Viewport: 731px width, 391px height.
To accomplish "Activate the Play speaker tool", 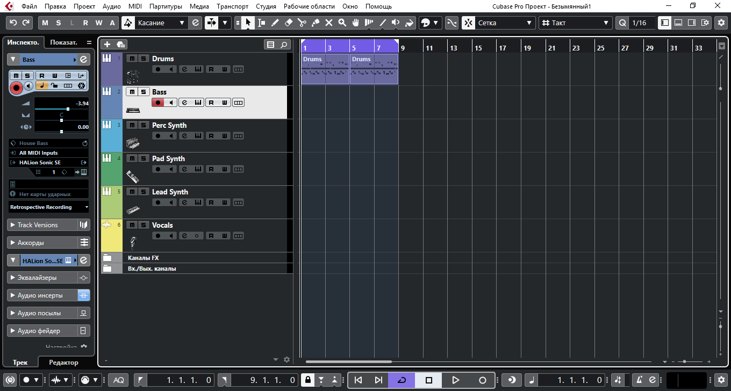I will 396,23.
